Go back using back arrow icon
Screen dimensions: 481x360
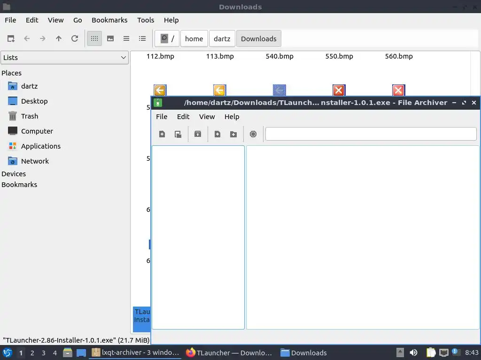[x=27, y=38]
